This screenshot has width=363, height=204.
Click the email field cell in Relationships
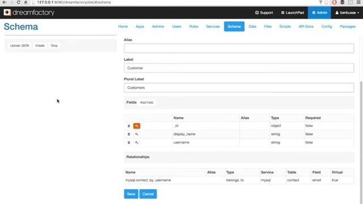(x=316, y=180)
